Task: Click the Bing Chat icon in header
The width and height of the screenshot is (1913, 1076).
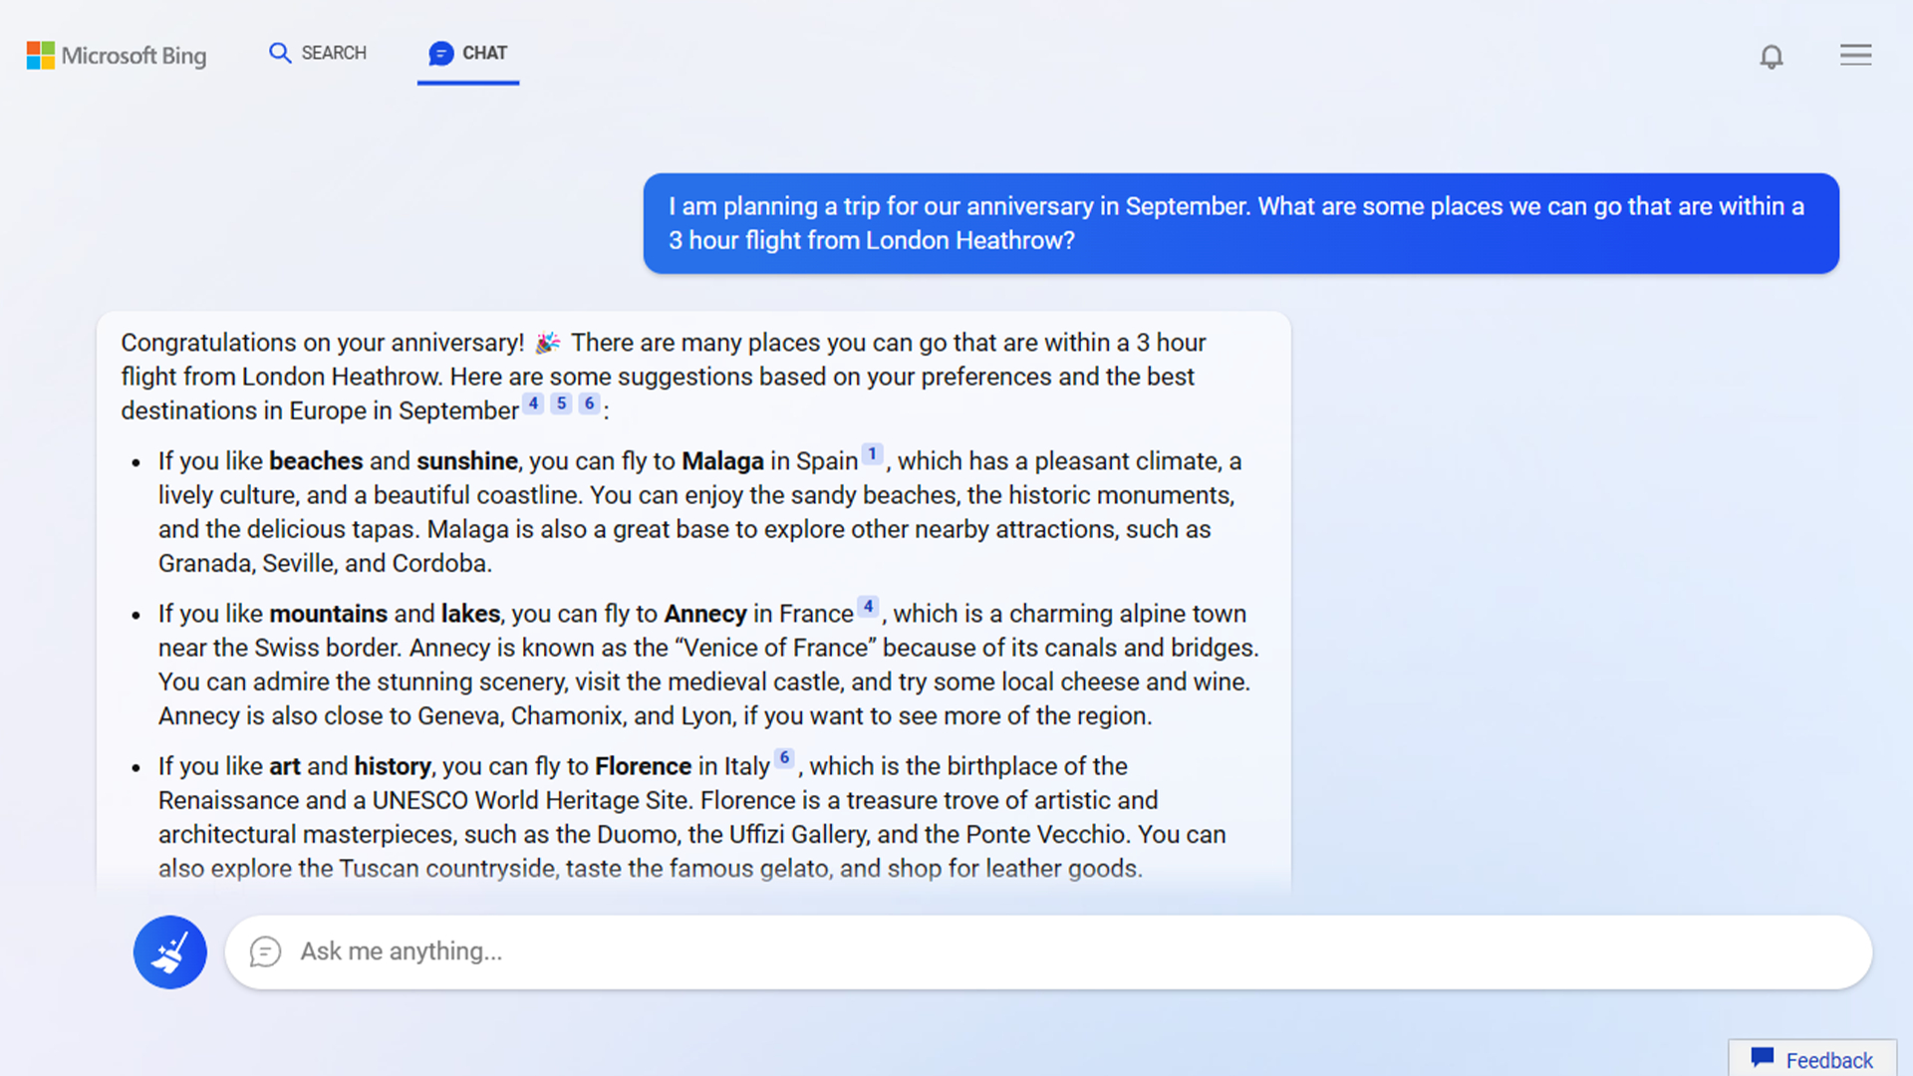Action: [440, 53]
